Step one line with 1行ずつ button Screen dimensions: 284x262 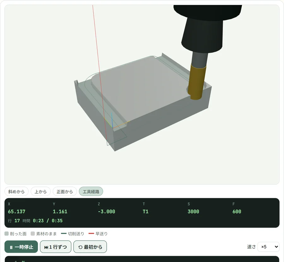pos(56,247)
